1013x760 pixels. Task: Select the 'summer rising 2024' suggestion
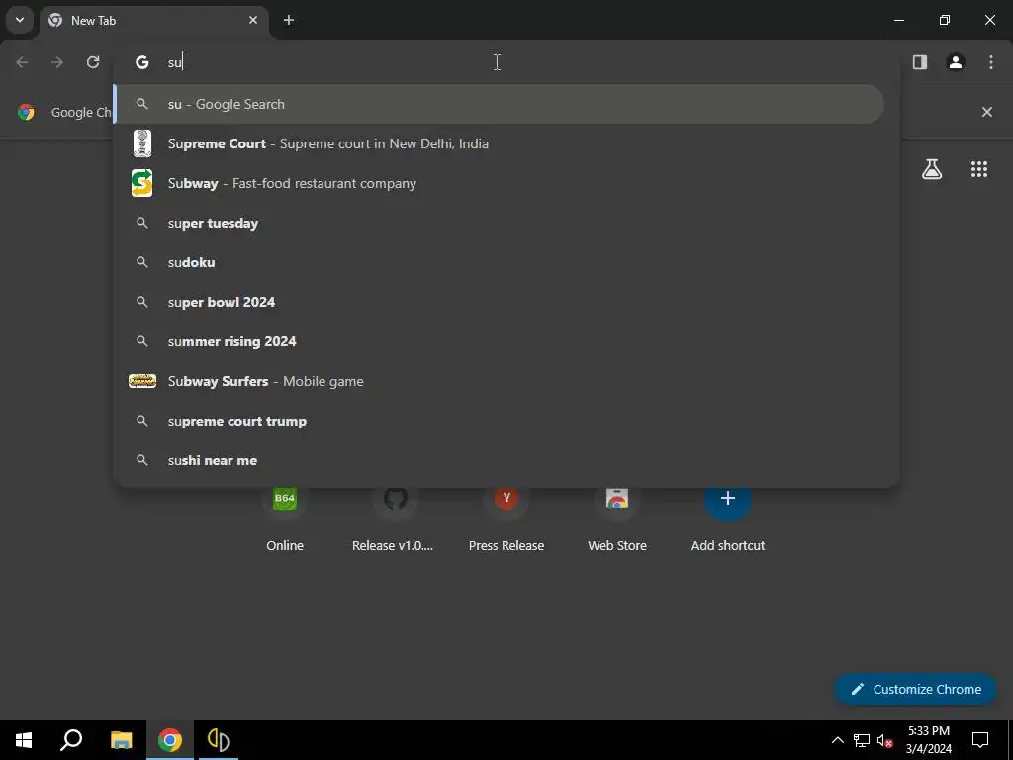tap(499, 341)
